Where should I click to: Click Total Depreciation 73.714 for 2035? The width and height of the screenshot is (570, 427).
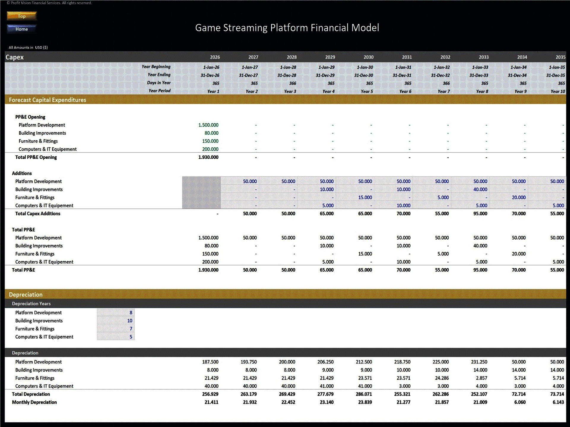click(x=557, y=394)
